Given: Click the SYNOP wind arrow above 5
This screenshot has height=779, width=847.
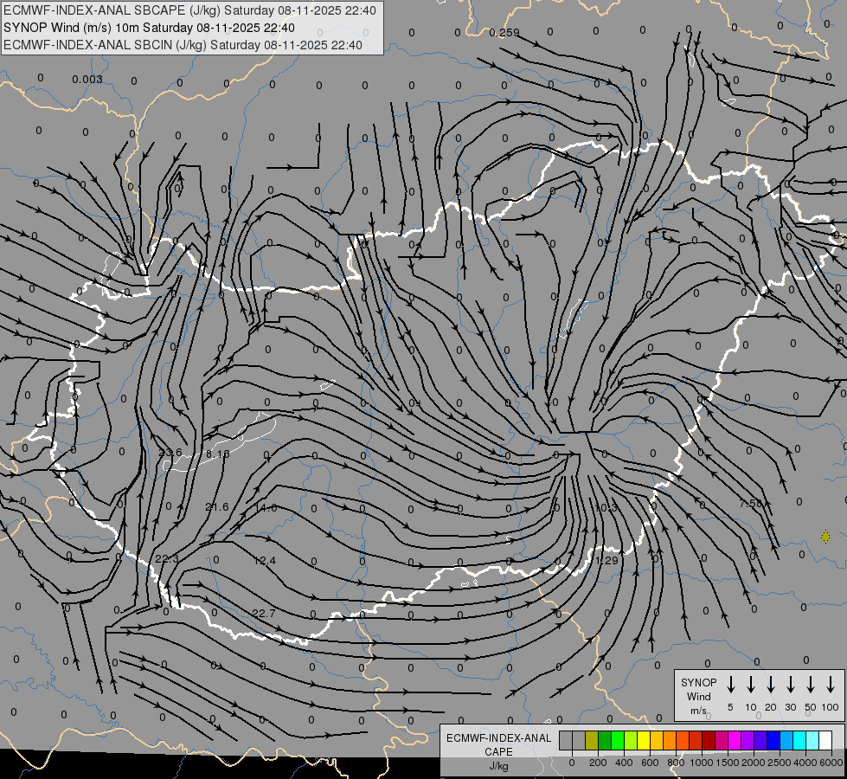Looking at the screenshot, I should click(731, 685).
